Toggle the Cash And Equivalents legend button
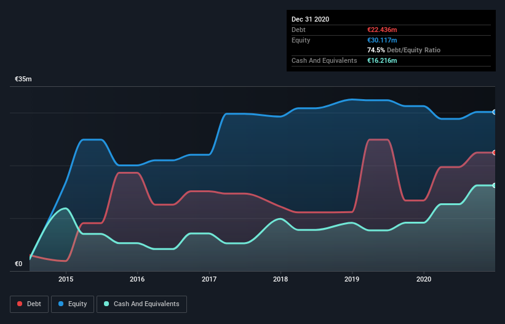The image size is (505, 324). pyautogui.click(x=141, y=304)
